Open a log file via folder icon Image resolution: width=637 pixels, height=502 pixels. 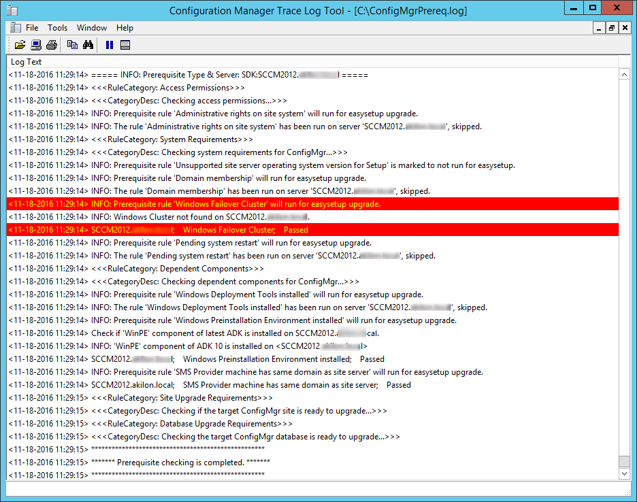point(20,45)
